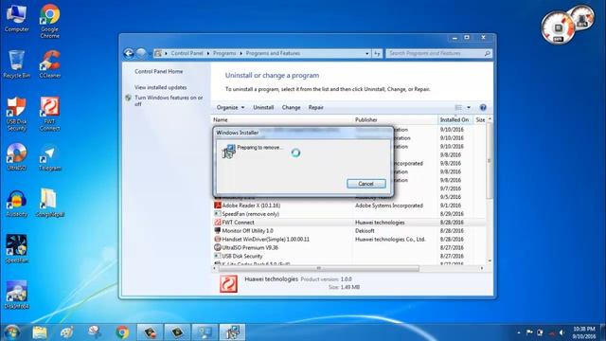Expand the address bar history dropdown
Image resolution: width=606 pixels, height=341 pixels.
click(367, 53)
